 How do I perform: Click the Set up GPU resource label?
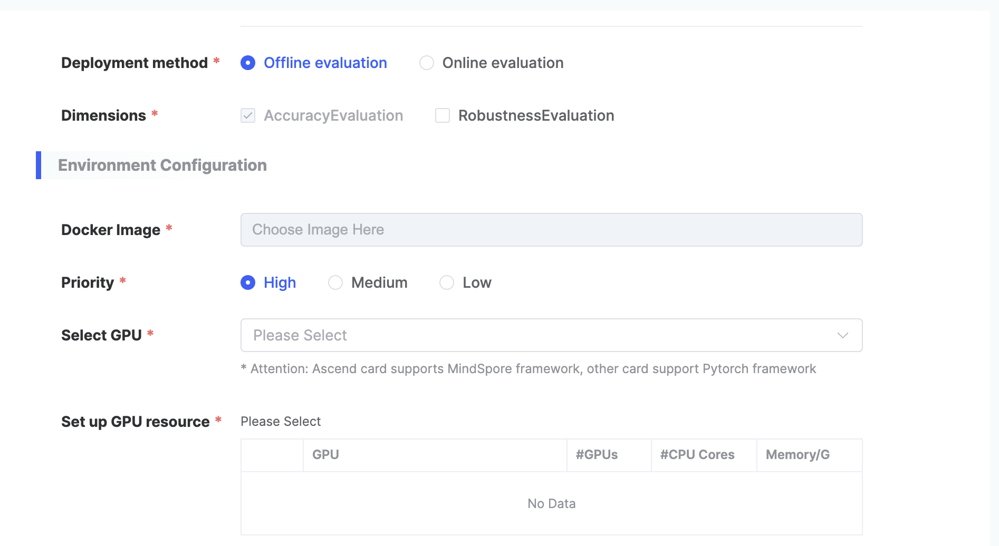136,422
